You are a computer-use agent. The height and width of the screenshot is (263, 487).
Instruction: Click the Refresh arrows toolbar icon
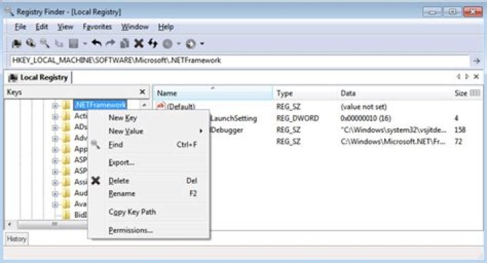152,43
